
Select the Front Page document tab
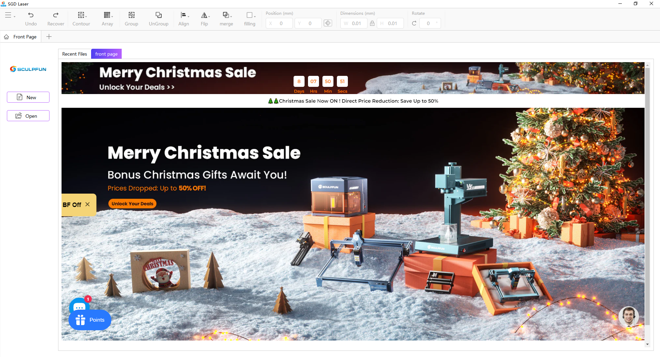[21, 37]
